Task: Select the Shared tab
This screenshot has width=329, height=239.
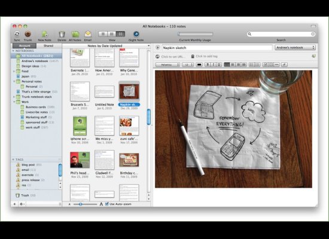Action: 48,45
